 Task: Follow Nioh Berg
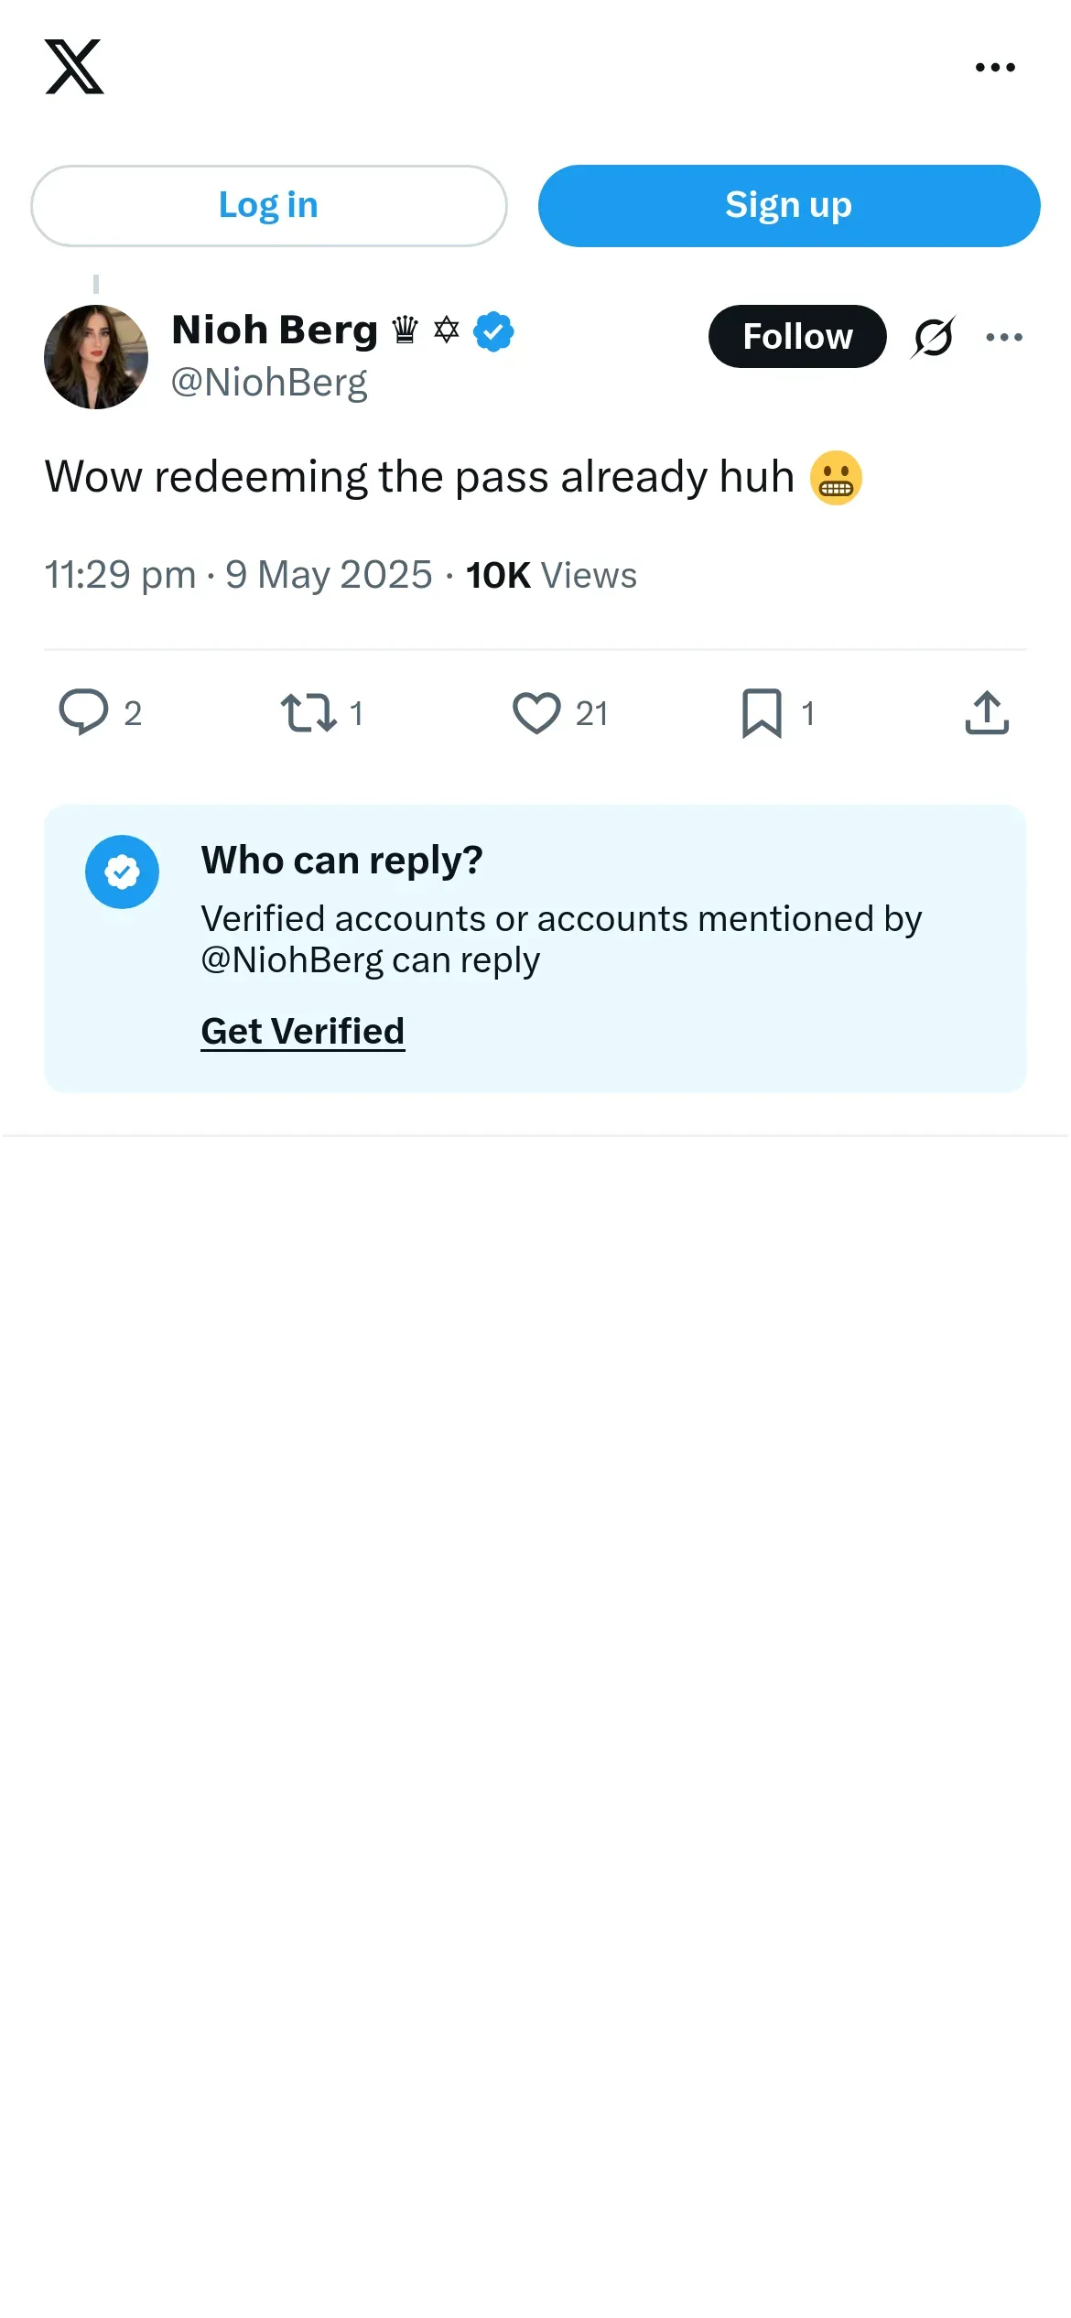796,337
